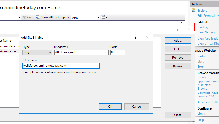Screen dimensions: 219x124
Task: Click the Show All toolbar icon
Action: click(x=38, y=17)
